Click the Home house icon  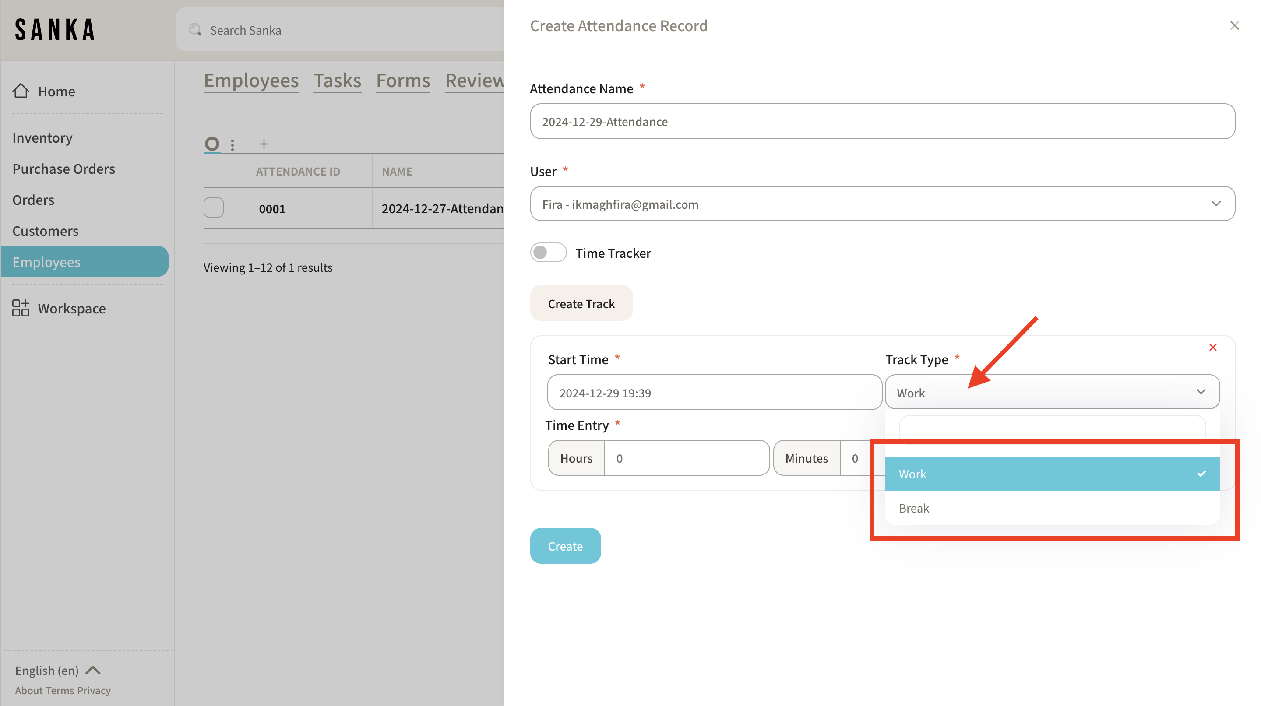(21, 91)
